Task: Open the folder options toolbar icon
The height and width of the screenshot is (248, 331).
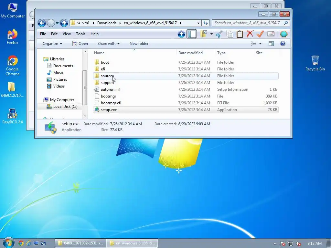Action: [204, 34]
